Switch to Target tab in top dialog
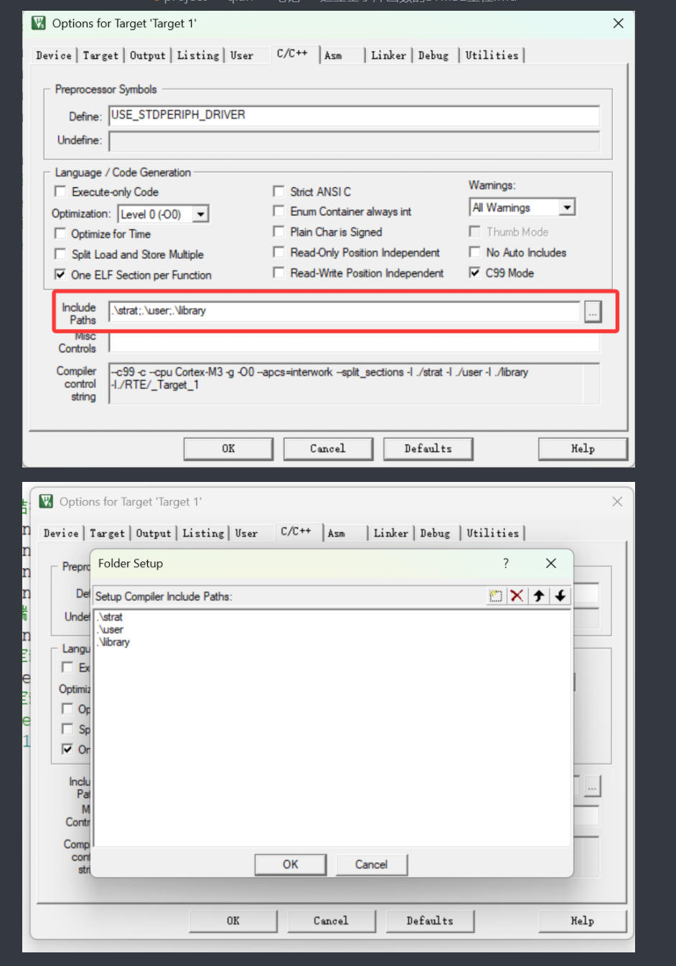Image resolution: width=676 pixels, height=966 pixels. point(100,55)
